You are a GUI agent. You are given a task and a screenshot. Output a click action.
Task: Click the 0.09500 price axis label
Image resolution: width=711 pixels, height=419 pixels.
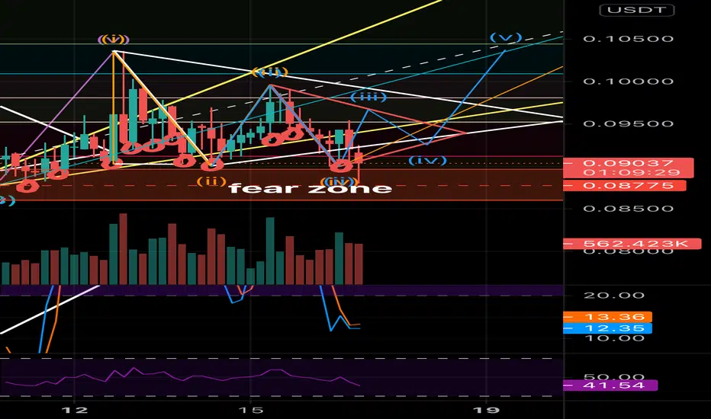(628, 123)
